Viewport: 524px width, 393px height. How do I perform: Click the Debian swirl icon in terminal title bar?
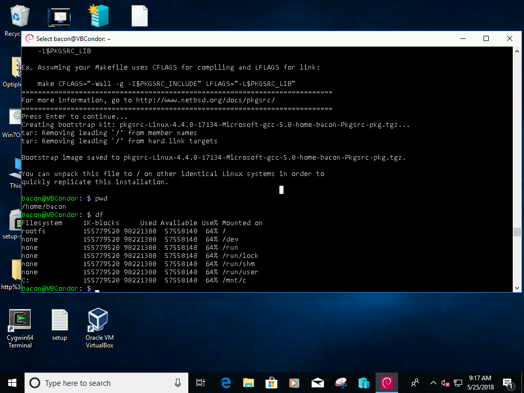tap(30, 38)
